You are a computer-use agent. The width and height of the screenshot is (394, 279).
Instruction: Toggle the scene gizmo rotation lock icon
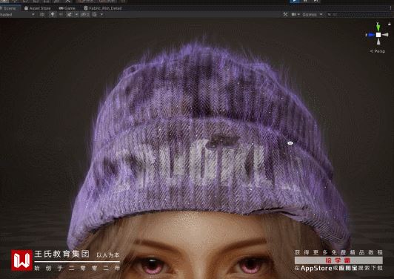(x=390, y=24)
